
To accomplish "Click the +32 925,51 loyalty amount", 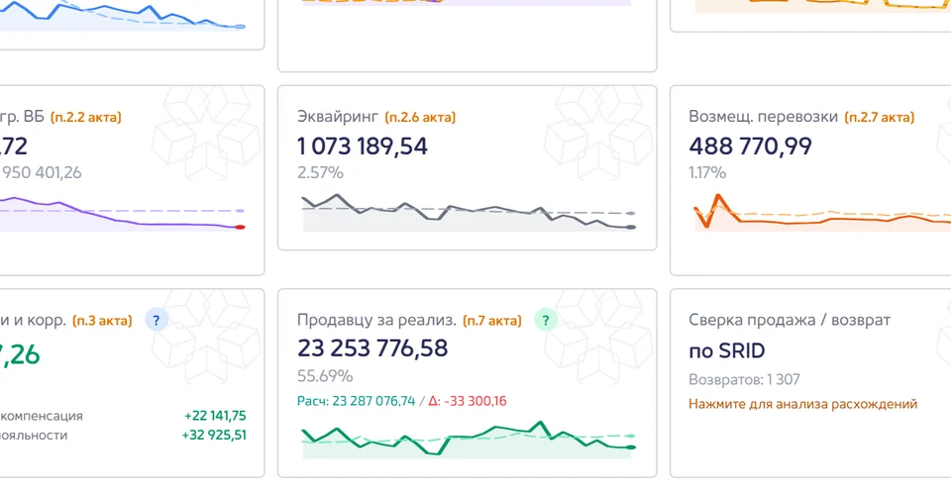I will (x=214, y=435).
